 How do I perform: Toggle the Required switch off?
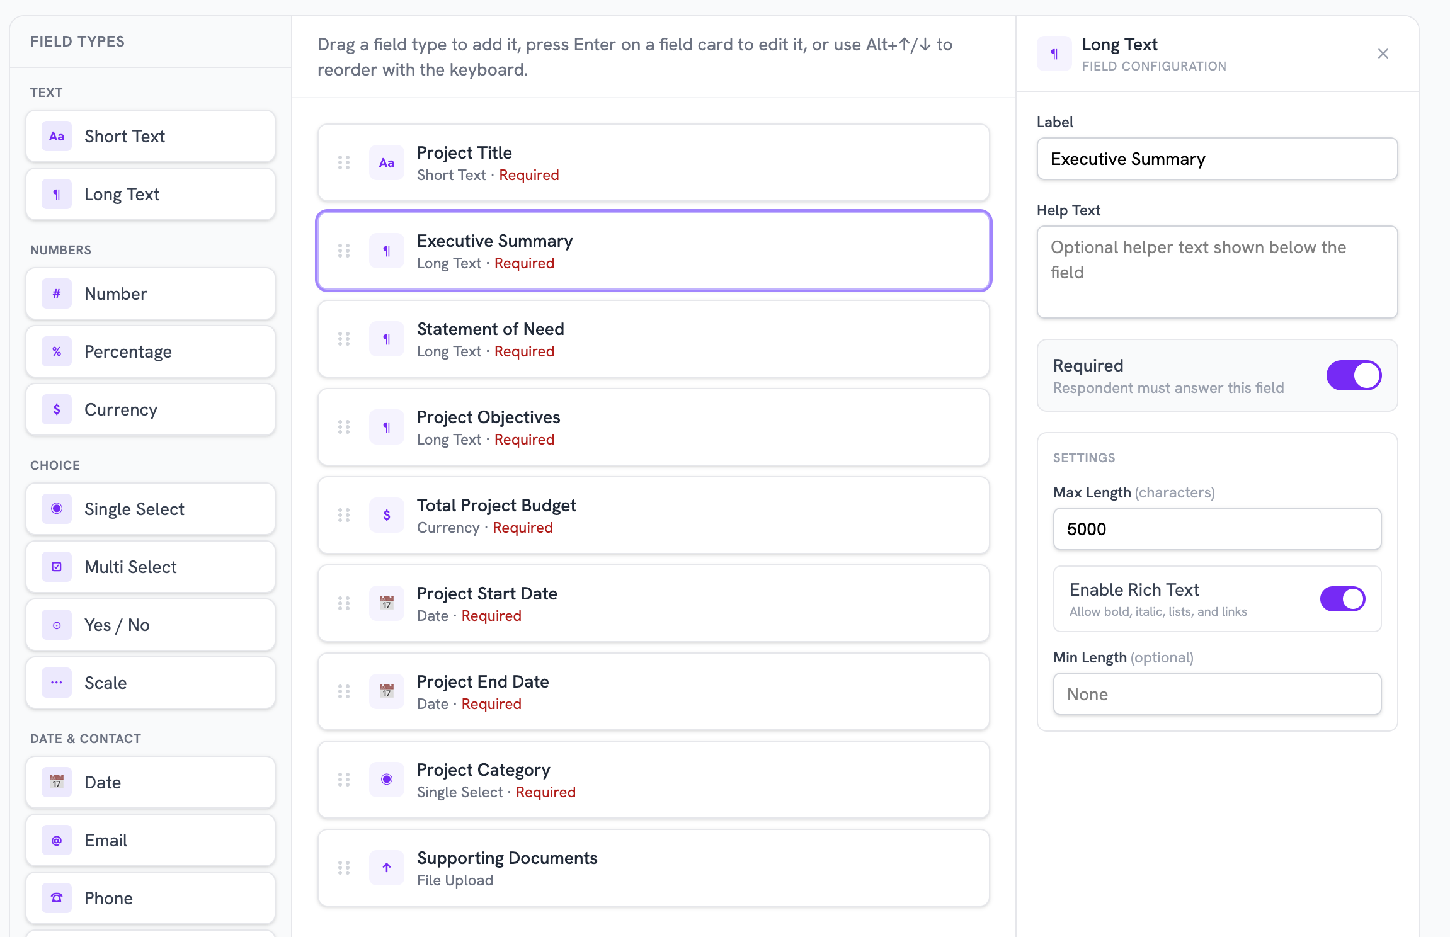1354,376
